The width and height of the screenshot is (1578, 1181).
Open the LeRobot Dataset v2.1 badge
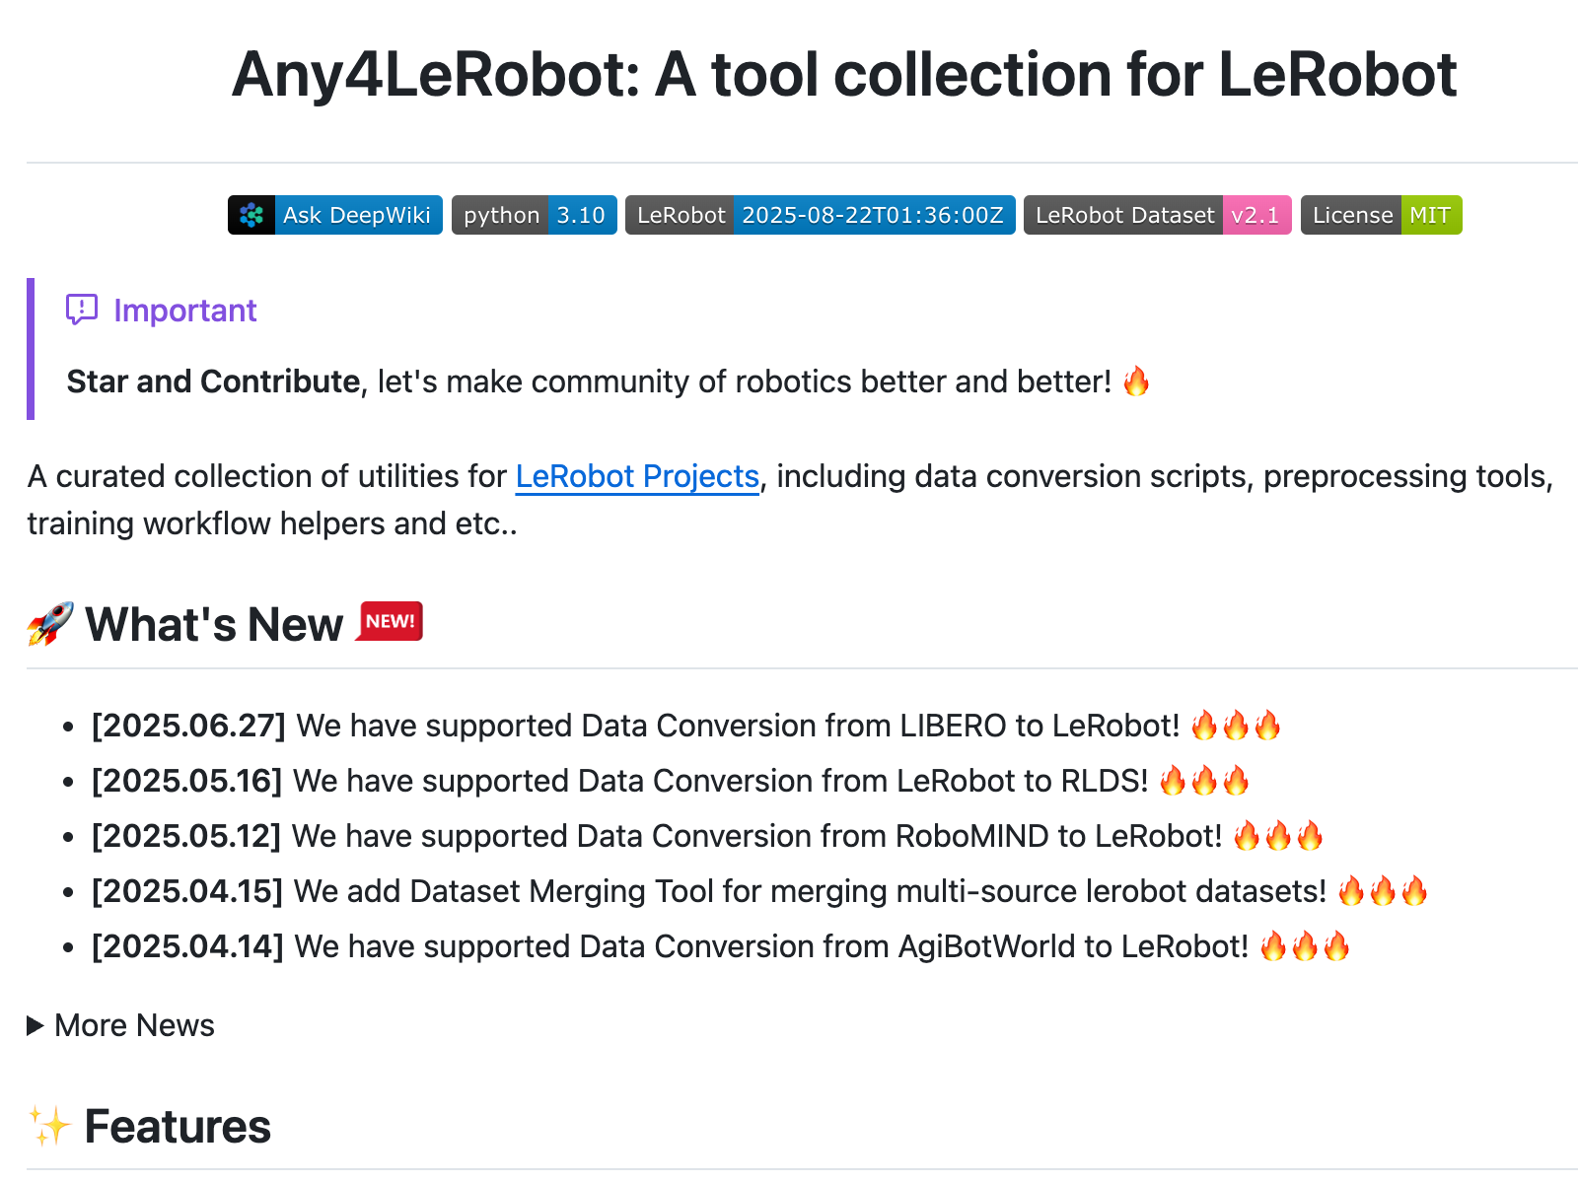1157,215
